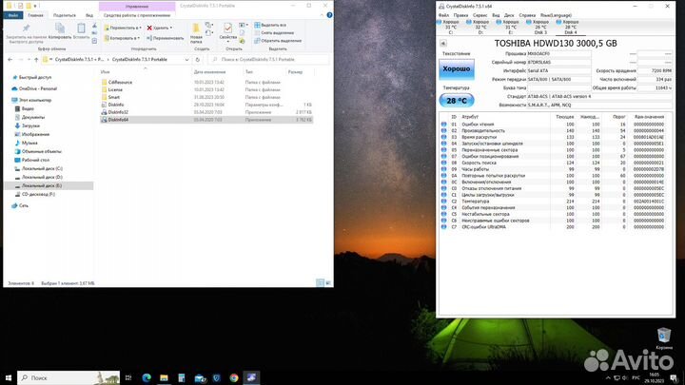
Task: Click the Explorer search box
Action: coord(268,59)
